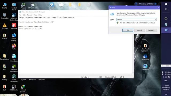
Task: Launch Advanced SystemCare shortcut
Action: tap(14, 17)
